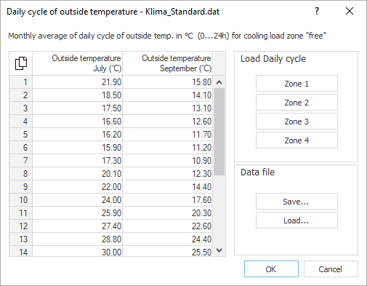This screenshot has height=286, width=367.
Task: Cancel the temperature dialog
Action: coord(331,269)
